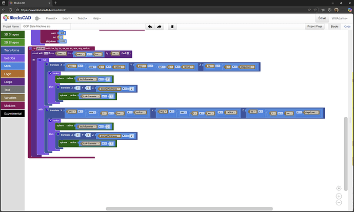Open the Project Page button
Image resolution: width=354 pixels, height=212 pixels.
(x=314, y=26)
